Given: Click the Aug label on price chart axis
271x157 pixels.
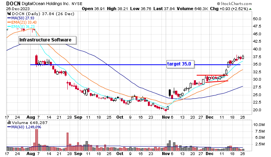Looking at the screenshot, I should (x=31, y=117).
